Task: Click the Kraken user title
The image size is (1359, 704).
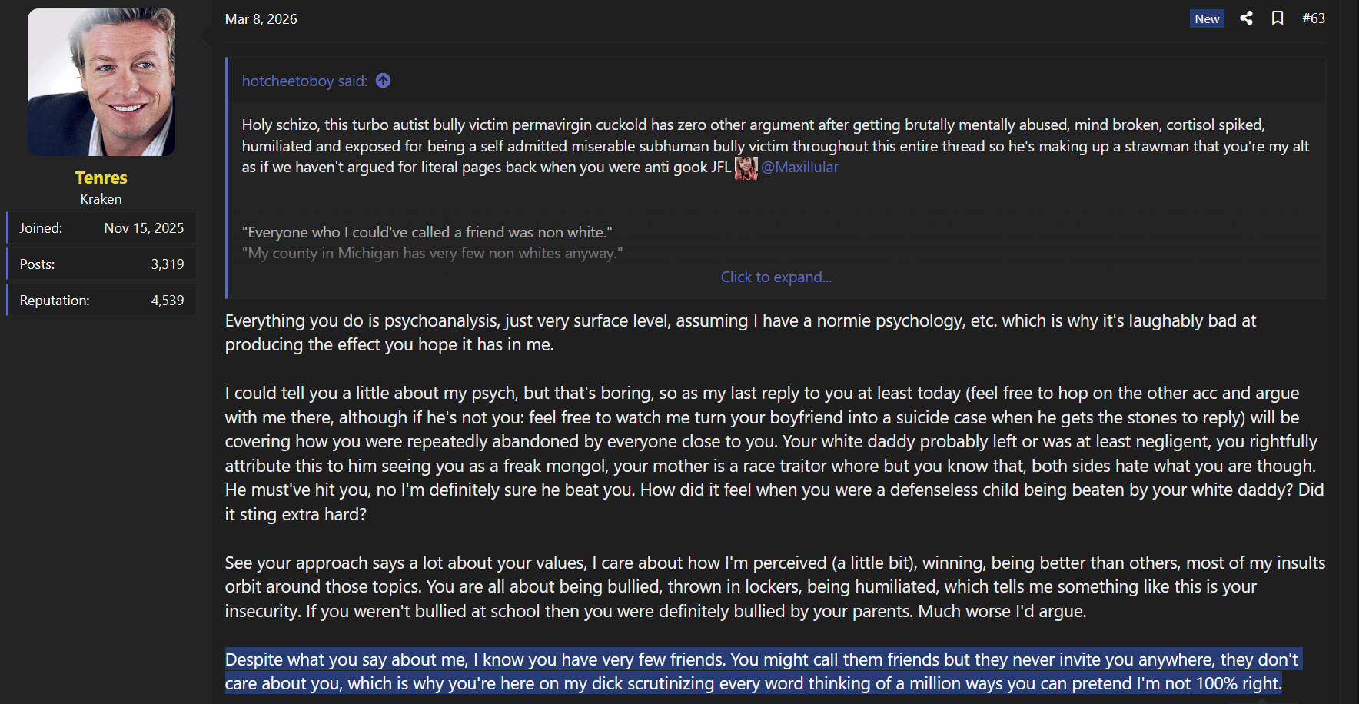Action: (101, 199)
